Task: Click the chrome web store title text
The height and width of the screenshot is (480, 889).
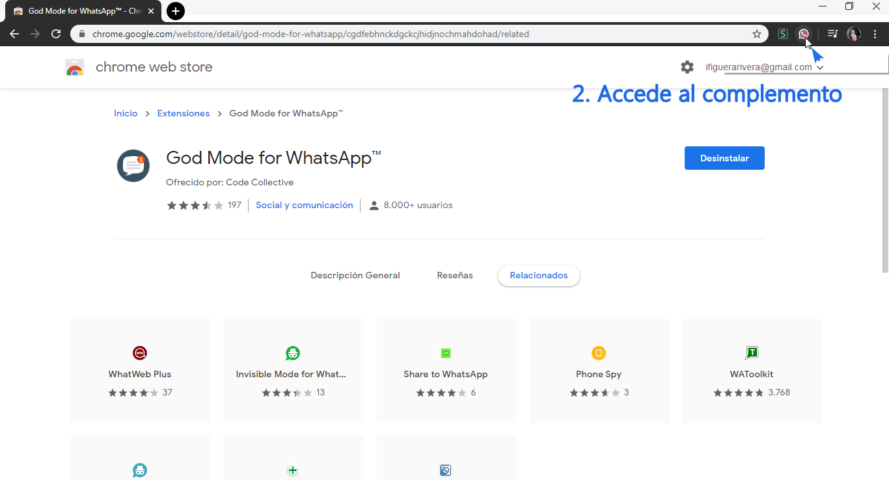Action: pos(154,67)
